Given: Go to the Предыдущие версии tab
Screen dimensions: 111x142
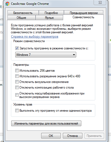Looking at the screenshot, I should pos(84,13).
